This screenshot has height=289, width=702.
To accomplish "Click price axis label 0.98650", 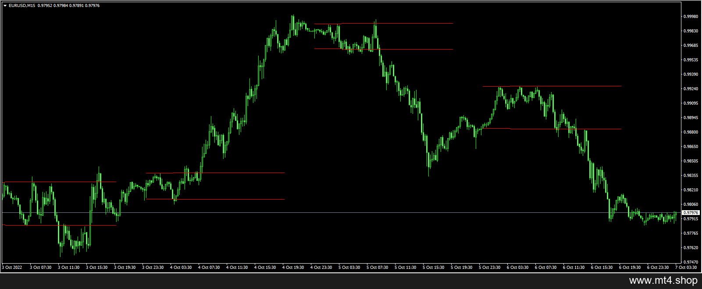I will point(691,147).
